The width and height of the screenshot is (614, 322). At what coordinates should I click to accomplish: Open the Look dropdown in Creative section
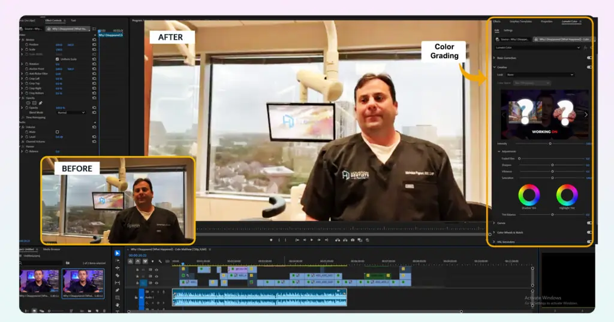pos(540,75)
